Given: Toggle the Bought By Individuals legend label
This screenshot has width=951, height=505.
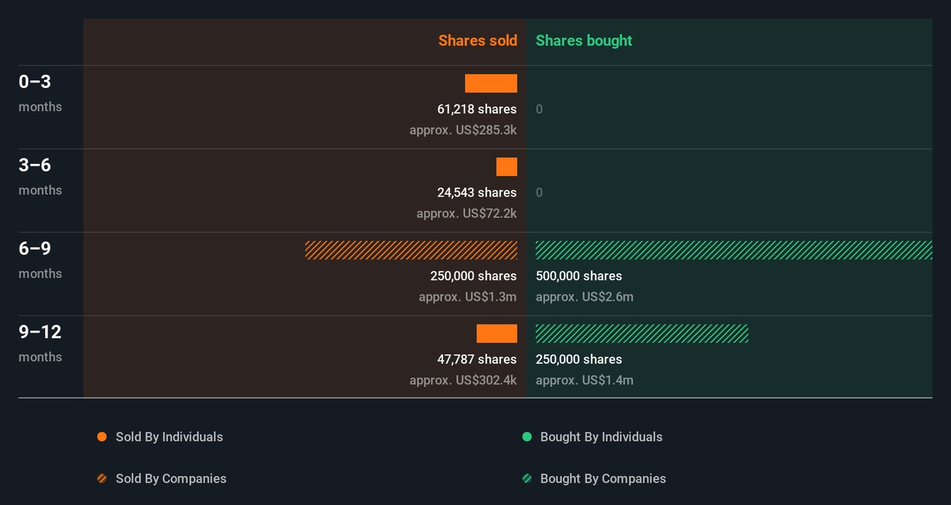Looking at the screenshot, I should [601, 437].
